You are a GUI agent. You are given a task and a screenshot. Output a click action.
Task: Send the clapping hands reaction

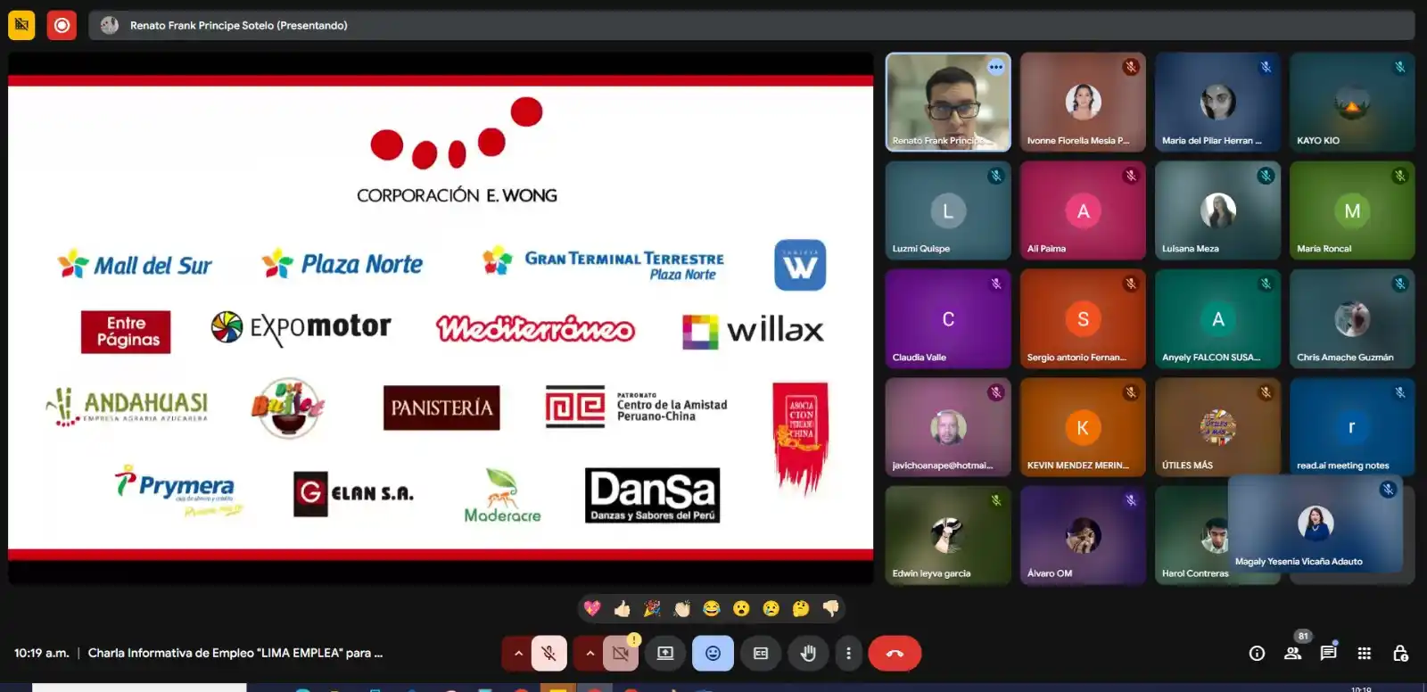pyautogui.click(x=682, y=608)
